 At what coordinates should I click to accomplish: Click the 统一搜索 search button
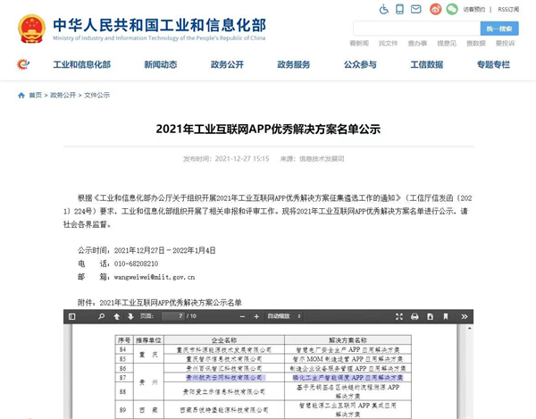tap(499, 29)
